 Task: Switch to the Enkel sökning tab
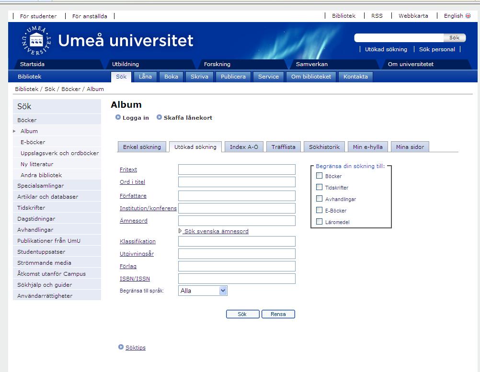pos(142,147)
